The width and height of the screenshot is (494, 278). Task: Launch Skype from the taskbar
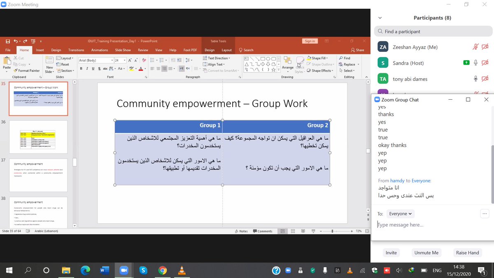[x=143, y=271]
